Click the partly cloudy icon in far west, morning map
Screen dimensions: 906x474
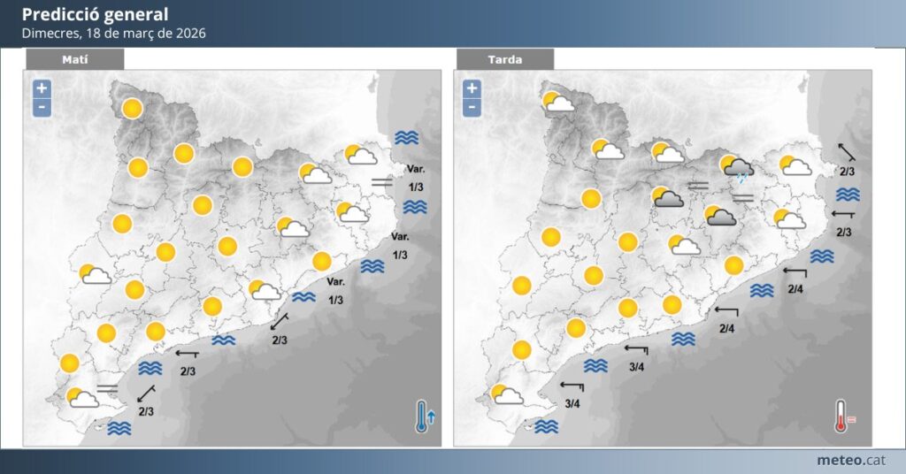click(95, 275)
